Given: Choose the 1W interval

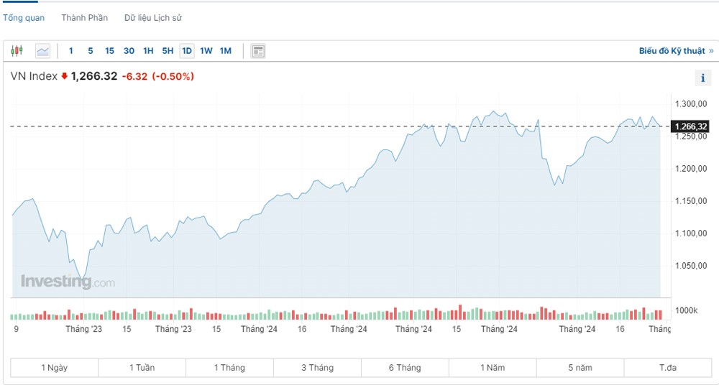Looking at the screenshot, I should 206,51.
